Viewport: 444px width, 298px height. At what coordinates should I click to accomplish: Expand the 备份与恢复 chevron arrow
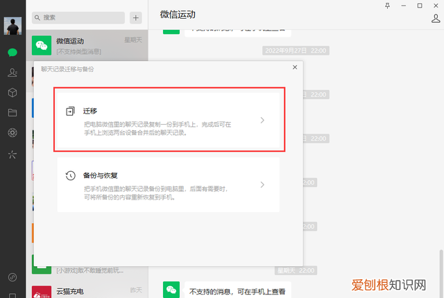tap(262, 184)
